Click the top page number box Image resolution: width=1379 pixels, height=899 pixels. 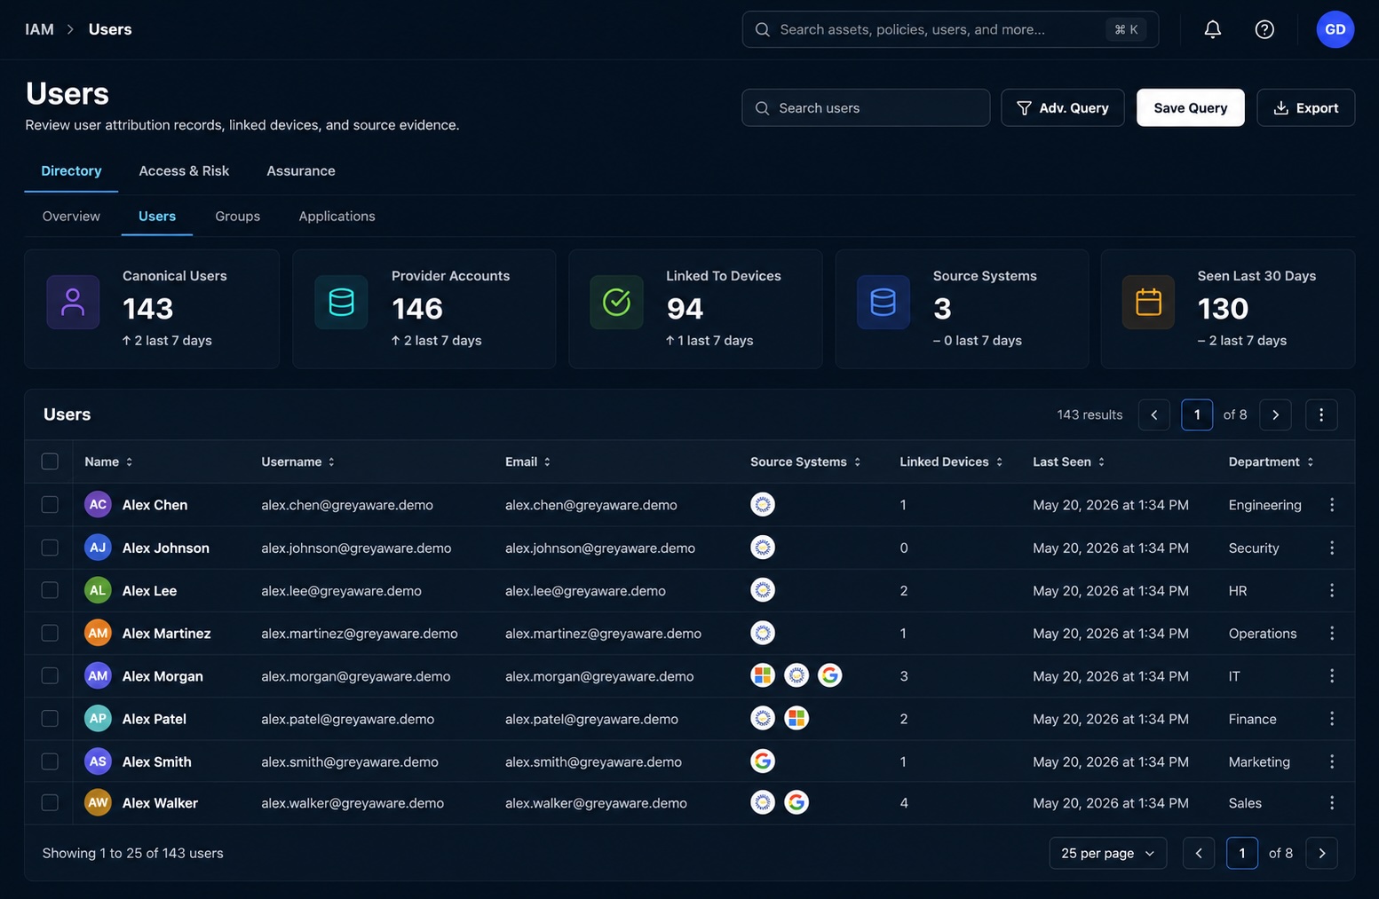coord(1197,414)
